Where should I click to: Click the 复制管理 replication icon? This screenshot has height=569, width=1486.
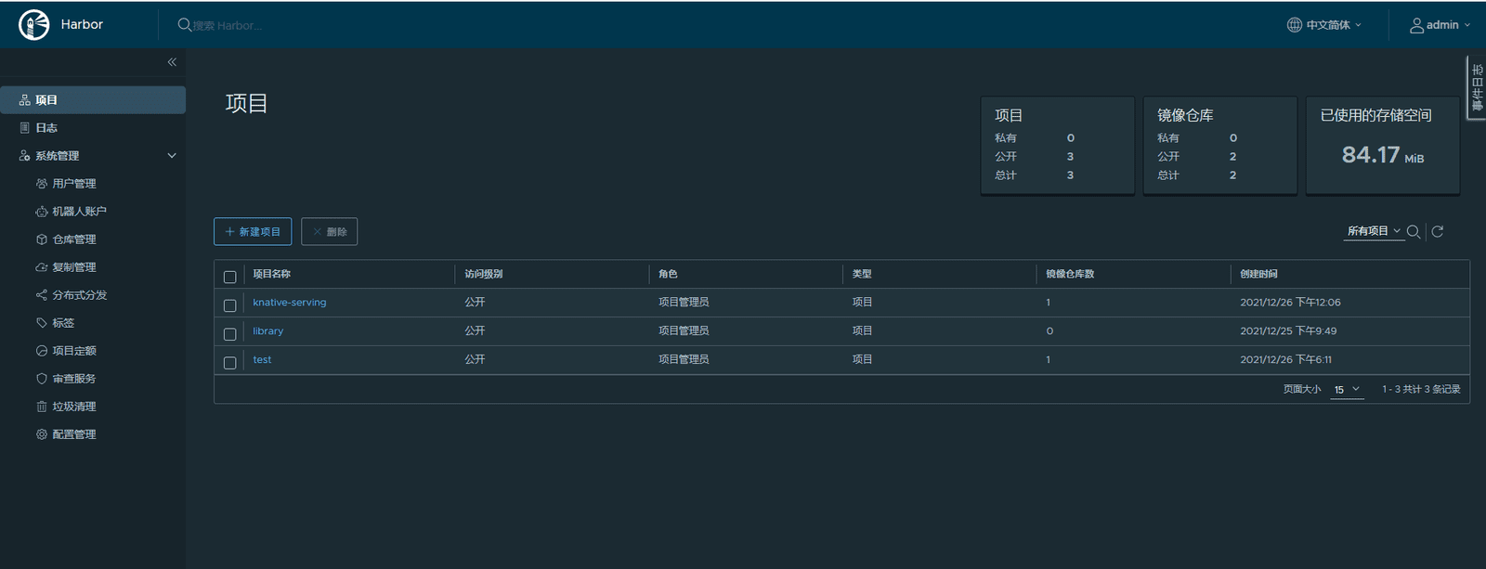[x=42, y=267]
